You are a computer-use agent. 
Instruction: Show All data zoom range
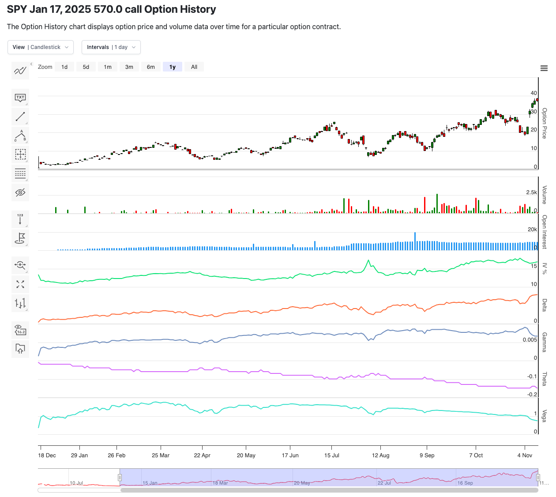point(194,67)
